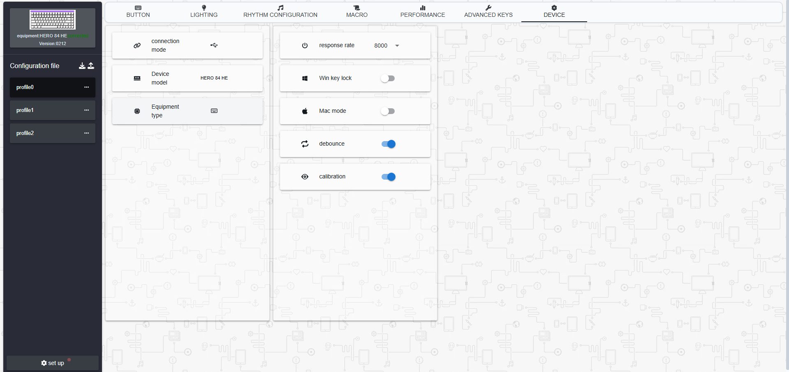The image size is (789, 372).
Task: Click the keyboard equipment type icon
Action: click(x=214, y=111)
